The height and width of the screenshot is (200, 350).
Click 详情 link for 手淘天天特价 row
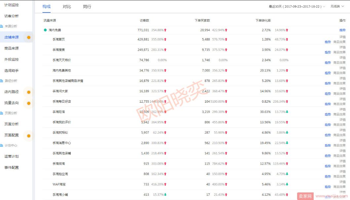click(x=342, y=58)
